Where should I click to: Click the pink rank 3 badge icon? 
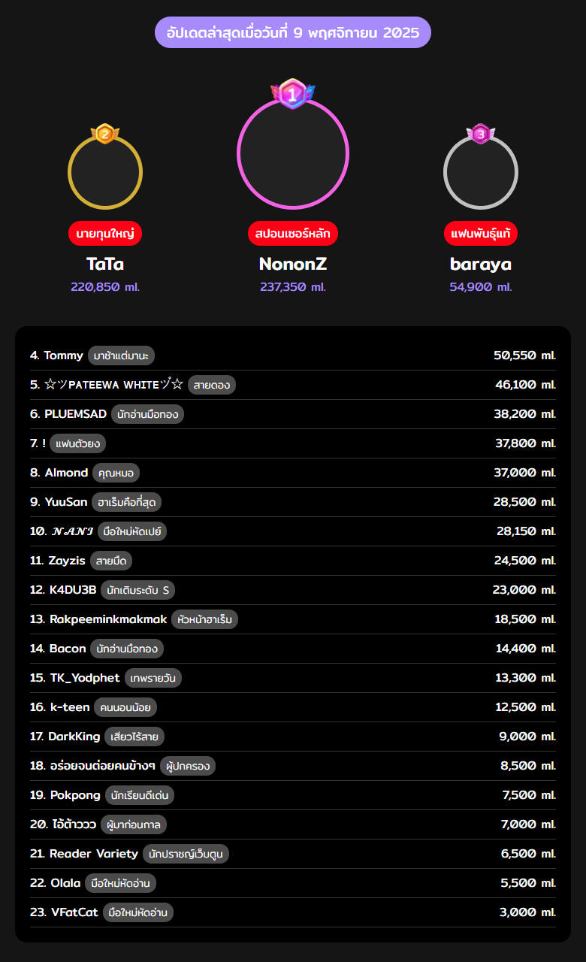click(x=480, y=135)
